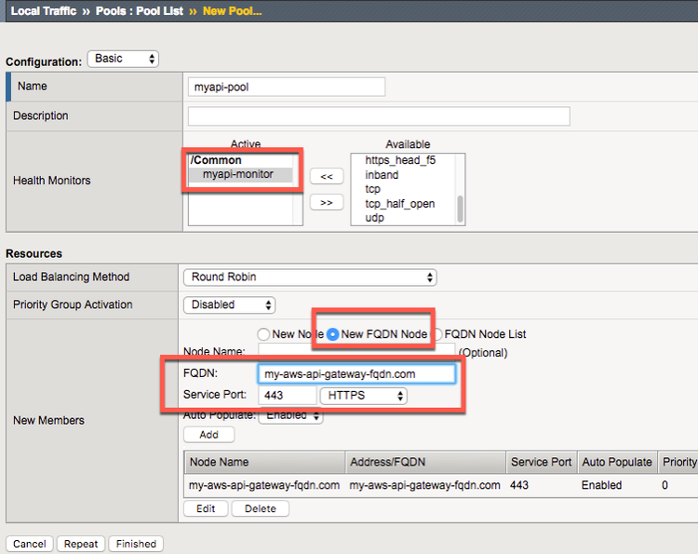Click the Add member button
The image size is (698, 554).
(208, 435)
